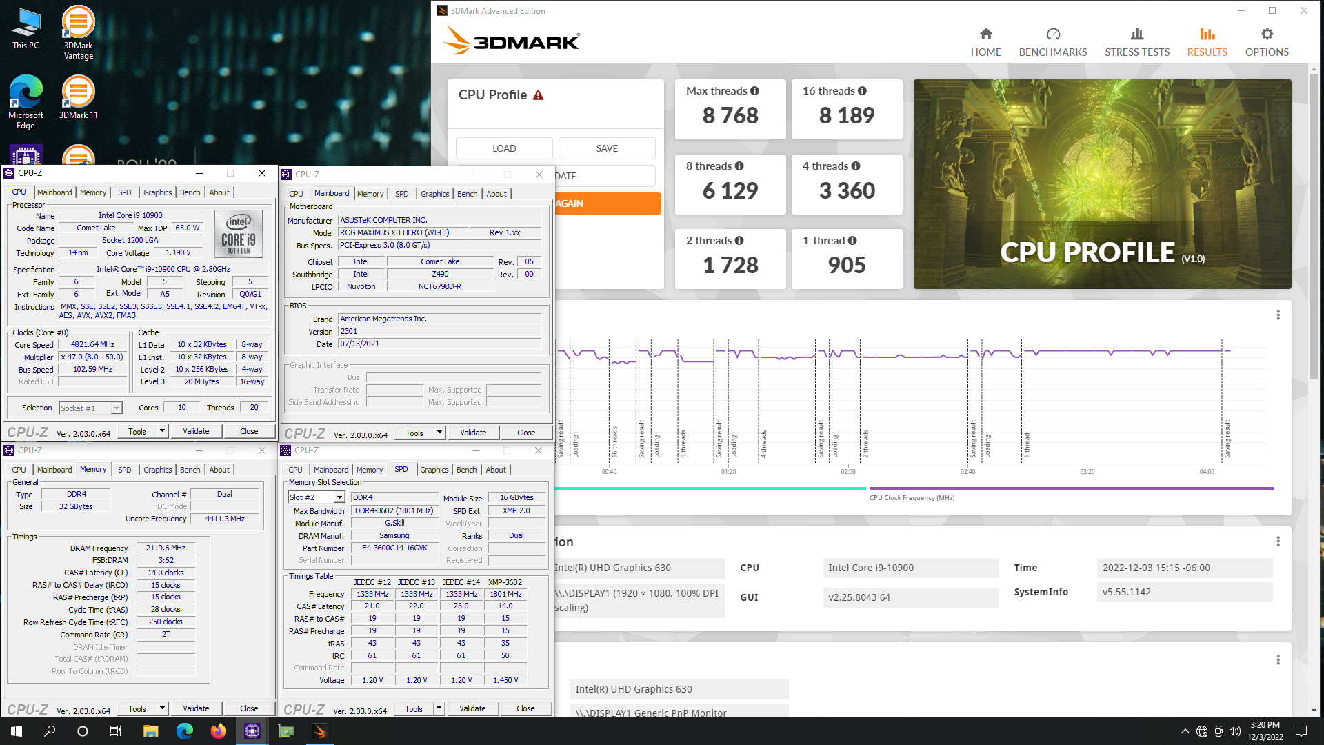Click 3DMark icon in the taskbar
Viewport: 1324px width, 745px height.
[320, 731]
